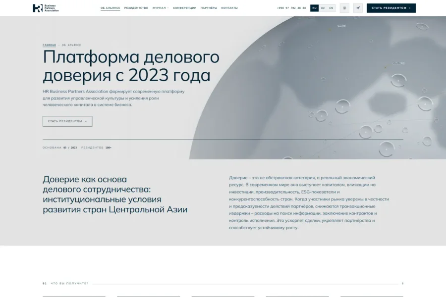Open the Резидентство menu item
Screen dimensions: 446x297
[x=136, y=8]
